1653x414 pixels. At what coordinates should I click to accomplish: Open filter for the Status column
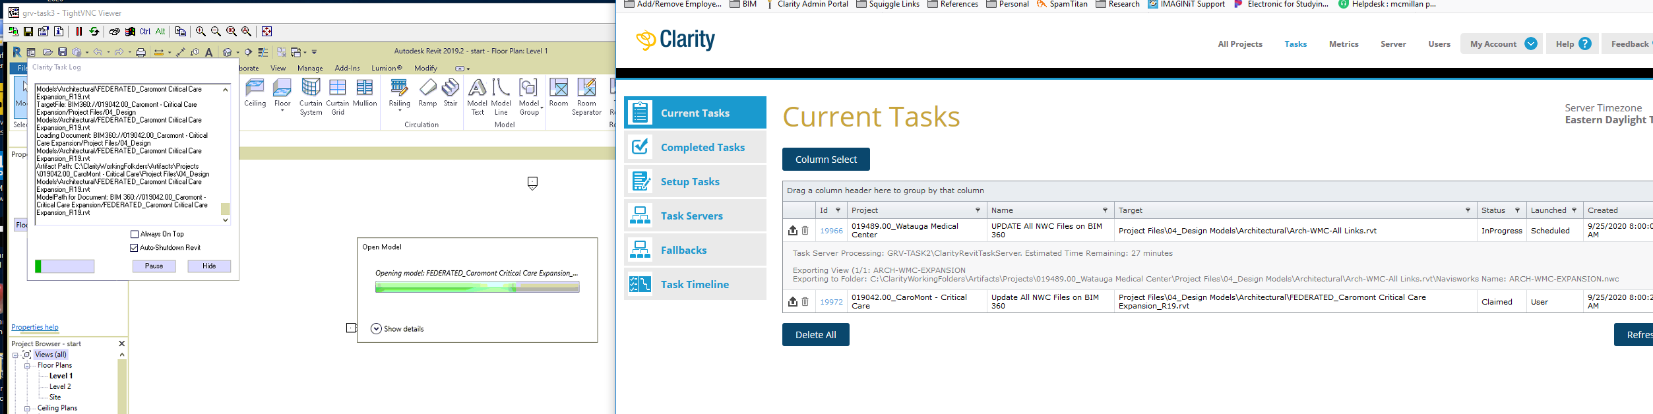pyautogui.click(x=1517, y=210)
